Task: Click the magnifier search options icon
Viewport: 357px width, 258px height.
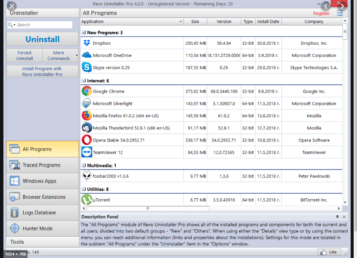Action: click(x=11, y=25)
